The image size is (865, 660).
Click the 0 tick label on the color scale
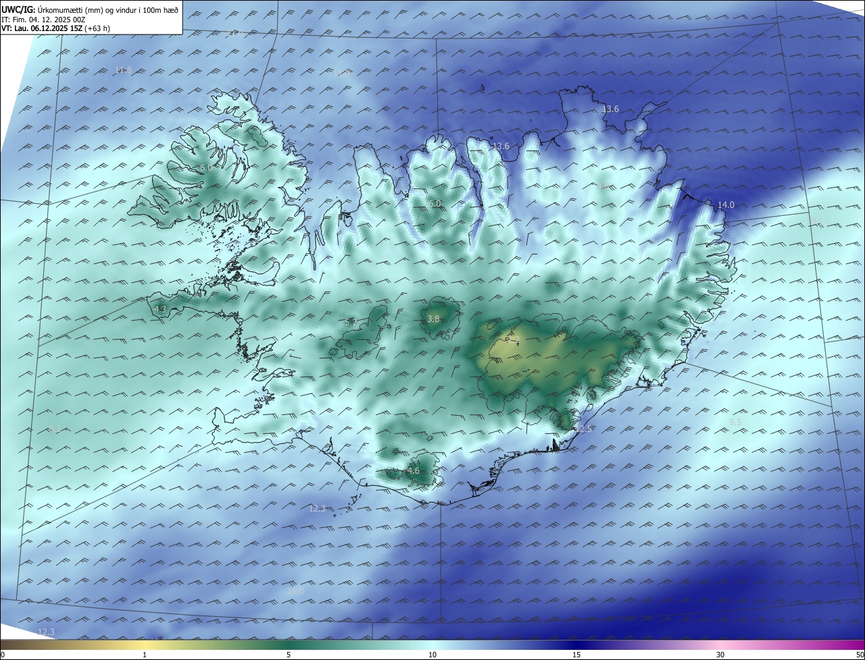tap(3, 655)
